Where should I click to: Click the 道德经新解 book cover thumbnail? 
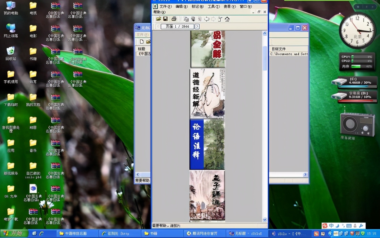pos(207,93)
